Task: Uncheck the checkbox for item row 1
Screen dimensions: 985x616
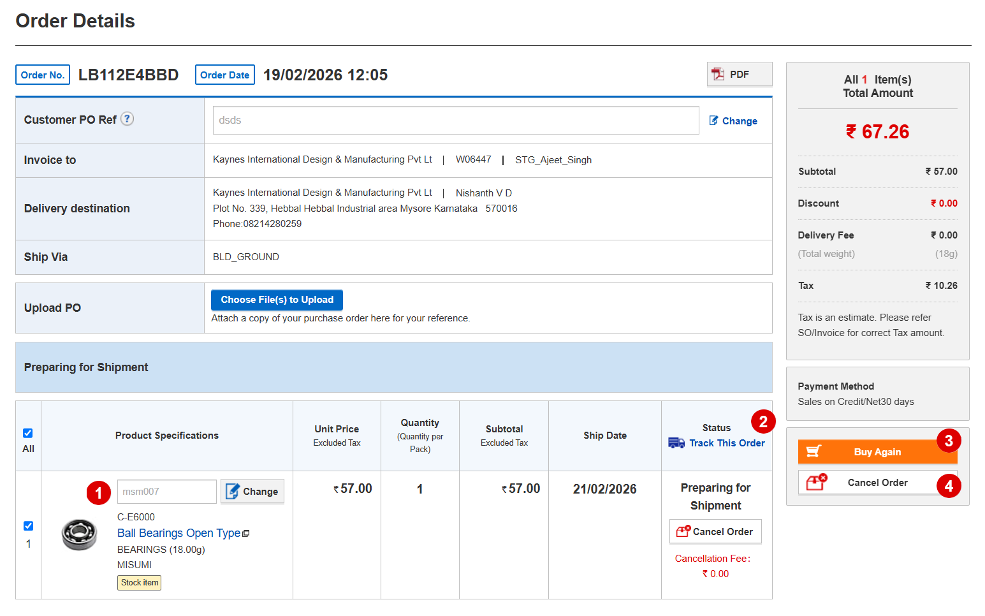Action: (x=28, y=525)
